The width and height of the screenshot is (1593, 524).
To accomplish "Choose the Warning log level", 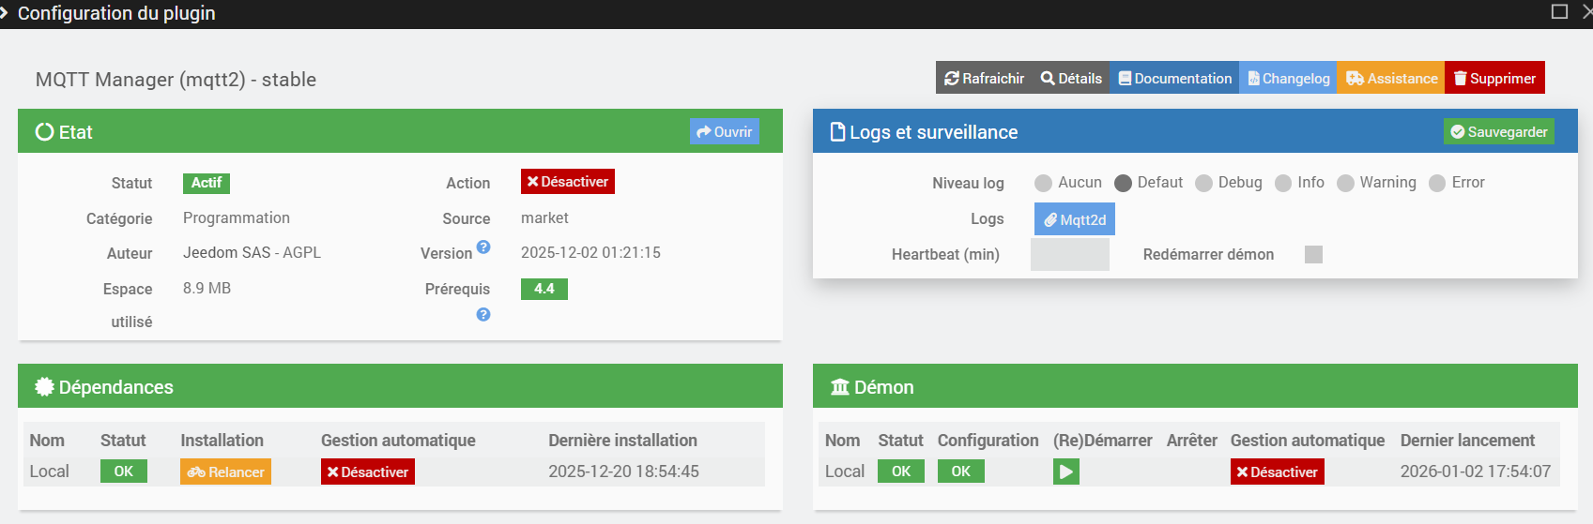I will point(1345,183).
